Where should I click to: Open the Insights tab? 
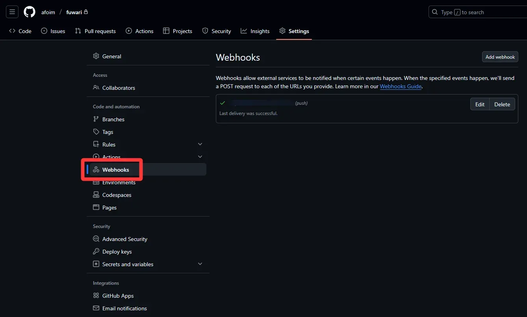click(x=255, y=31)
